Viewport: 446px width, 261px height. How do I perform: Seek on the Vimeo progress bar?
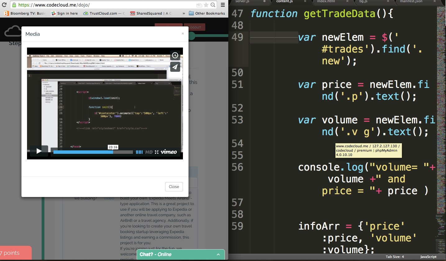(x=93, y=152)
